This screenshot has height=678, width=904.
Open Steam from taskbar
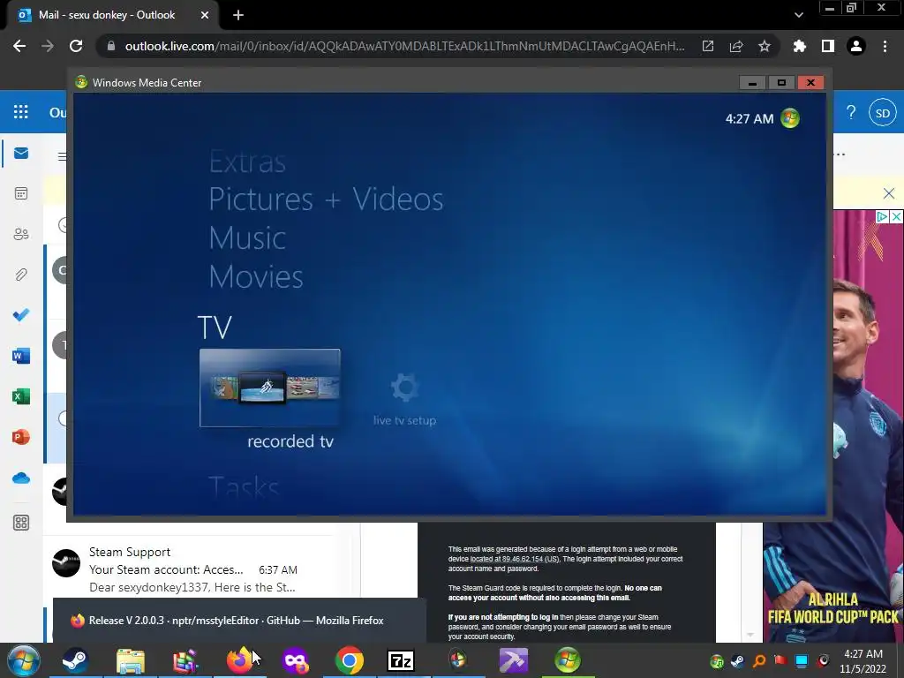click(75, 660)
